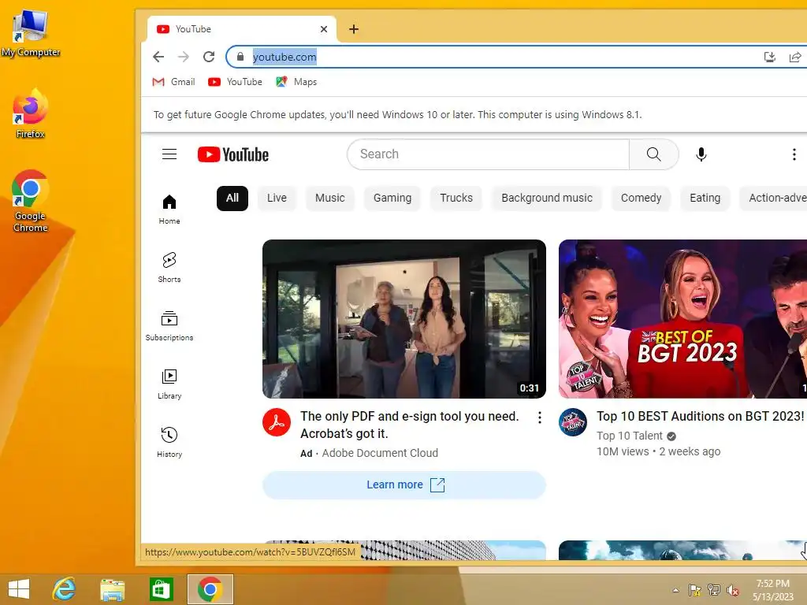
Task: Click the padlock site info icon
Action: (x=240, y=57)
